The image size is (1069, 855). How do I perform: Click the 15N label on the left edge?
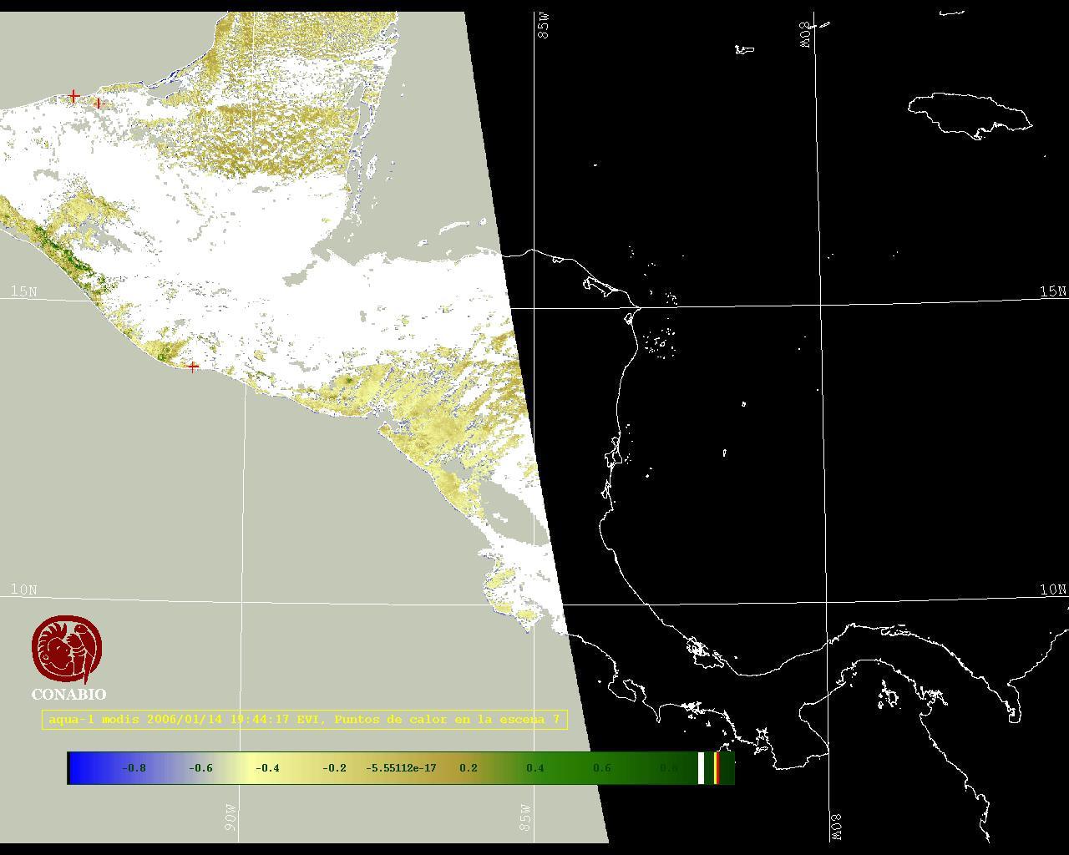(x=23, y=291)
